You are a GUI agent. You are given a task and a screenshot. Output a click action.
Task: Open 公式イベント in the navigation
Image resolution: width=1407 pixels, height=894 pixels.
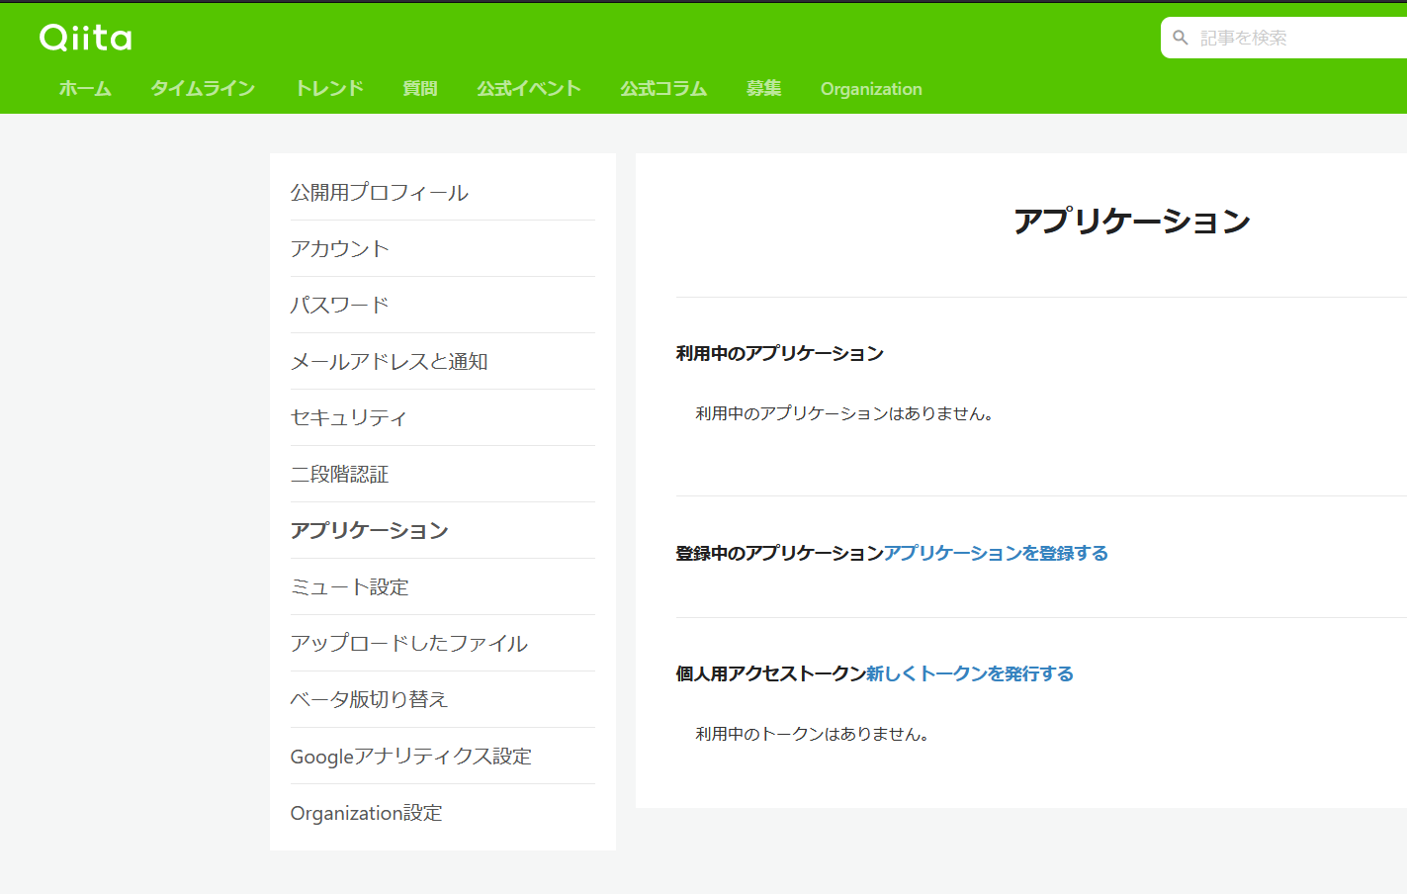(529, 88)
